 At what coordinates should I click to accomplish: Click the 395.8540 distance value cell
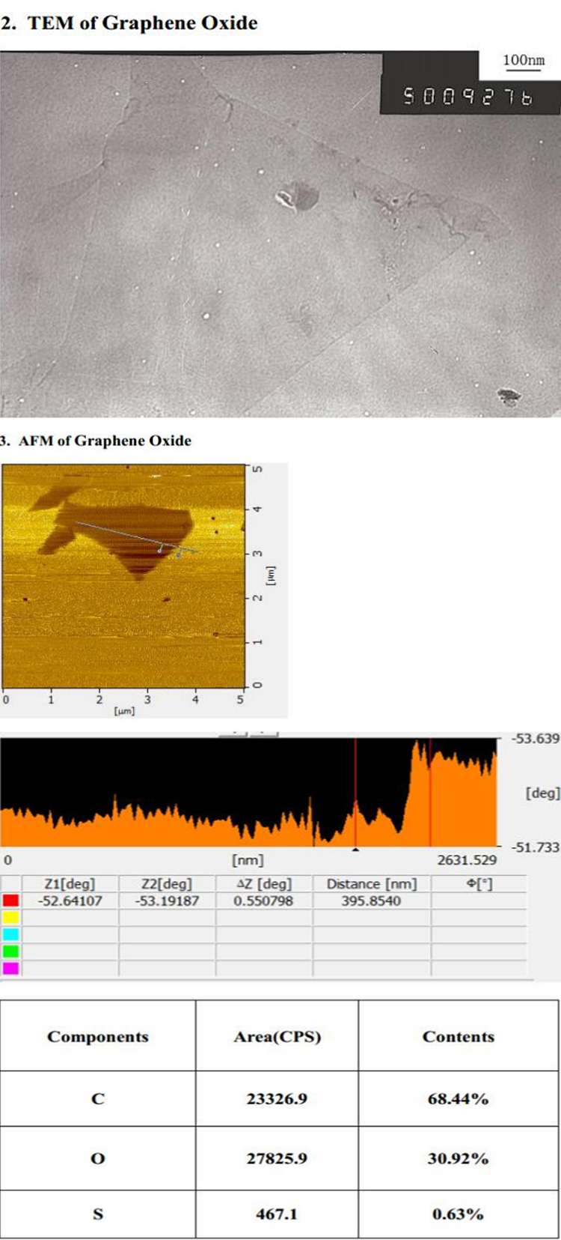[x=371, y=901]
